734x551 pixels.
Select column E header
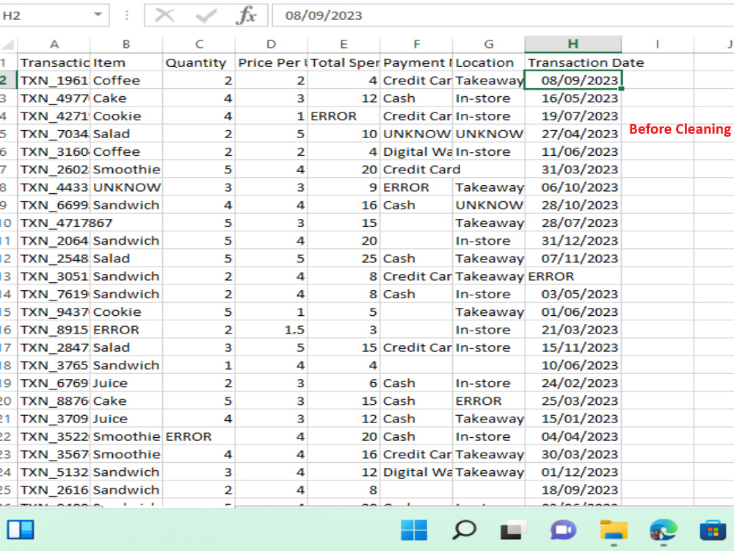344,45
